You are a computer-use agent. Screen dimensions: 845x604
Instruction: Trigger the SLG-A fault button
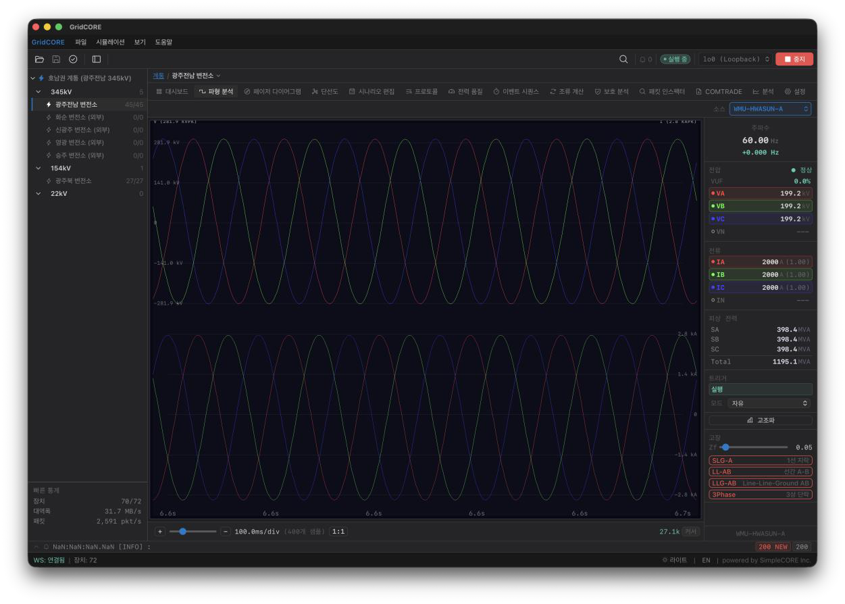click(761, 461)
